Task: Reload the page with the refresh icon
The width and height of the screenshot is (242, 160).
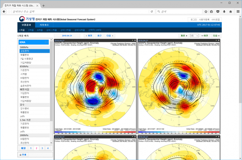Action: 152,11
